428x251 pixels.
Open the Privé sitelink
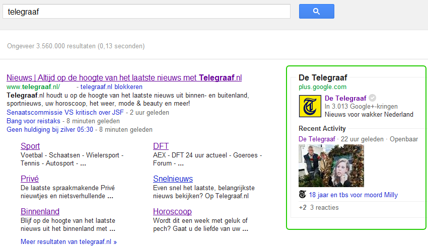(30, 179)
